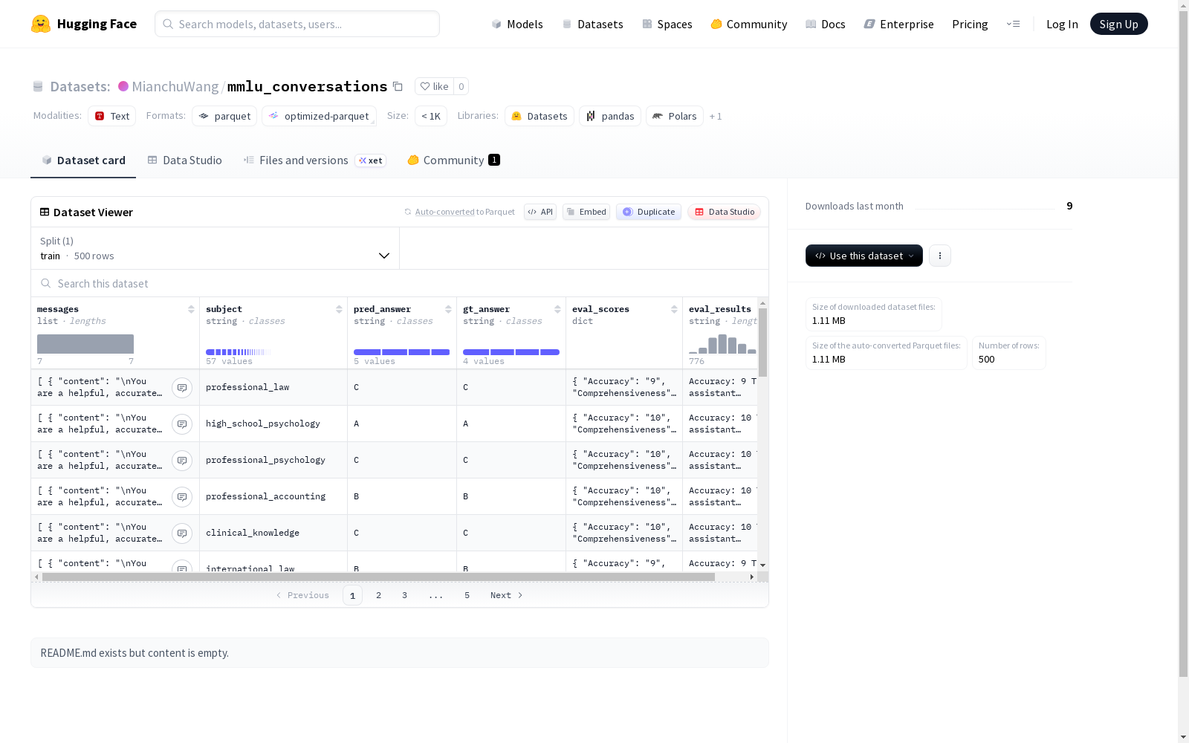
Task: Open the Use this dataset dropdown
Action: point(864,256)
